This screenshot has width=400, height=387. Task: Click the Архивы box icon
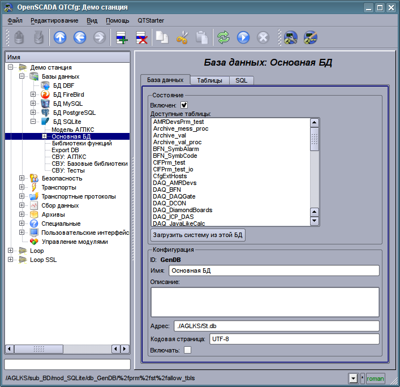pos(34,214)
